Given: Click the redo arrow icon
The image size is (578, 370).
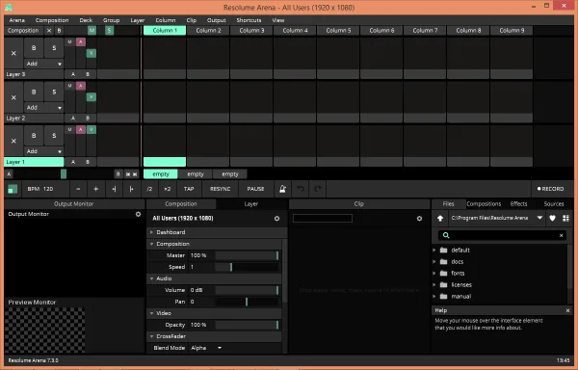Looking at the screenshot, I should tap(318, 189).
